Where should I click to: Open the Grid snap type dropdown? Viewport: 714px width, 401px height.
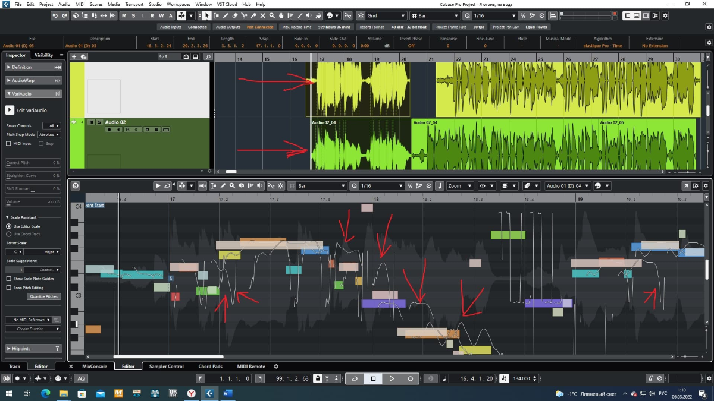386,15
